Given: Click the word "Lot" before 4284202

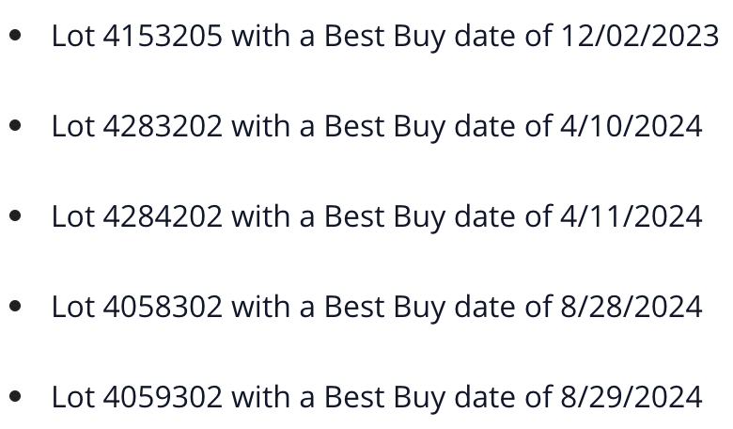Looking at the screenshot, I should [73, 216].
